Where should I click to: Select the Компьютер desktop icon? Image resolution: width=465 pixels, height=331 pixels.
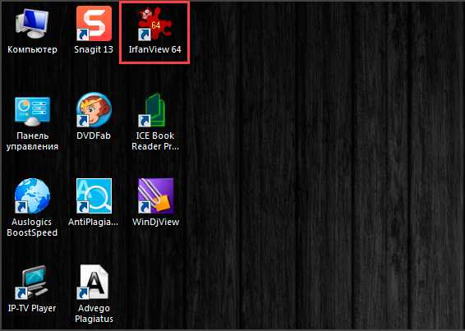[32, 23]
